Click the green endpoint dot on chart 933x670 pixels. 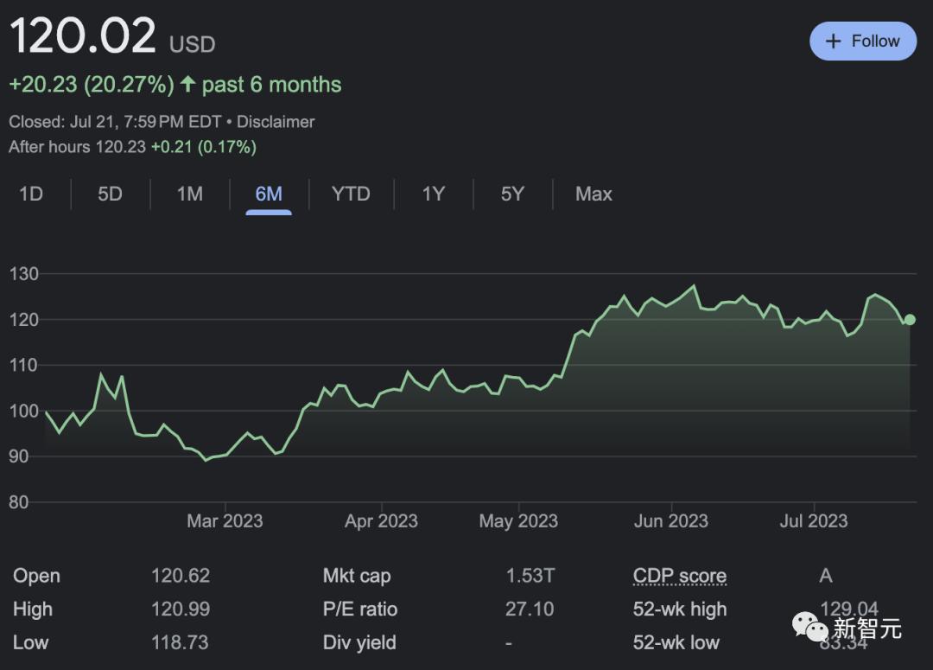[x=909, y=320]
